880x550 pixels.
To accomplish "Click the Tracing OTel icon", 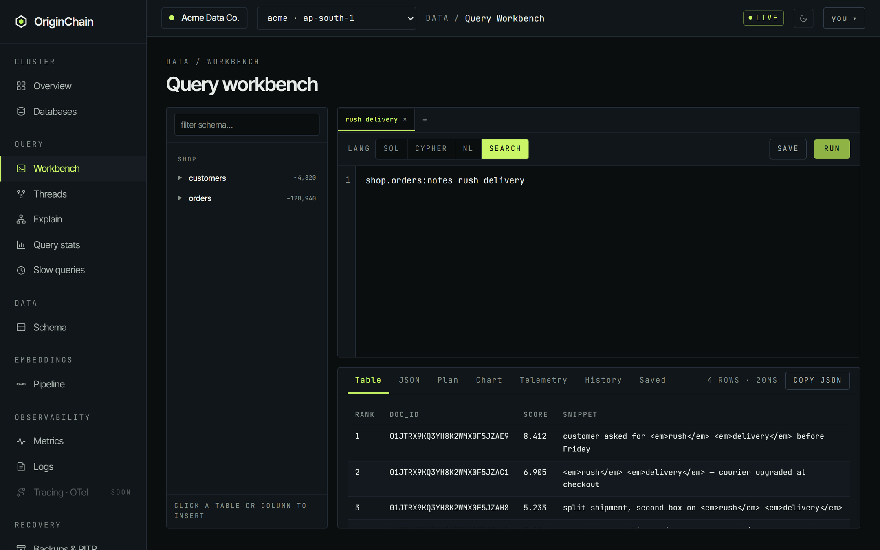I will pyautogui.click(x=21, y=492).
